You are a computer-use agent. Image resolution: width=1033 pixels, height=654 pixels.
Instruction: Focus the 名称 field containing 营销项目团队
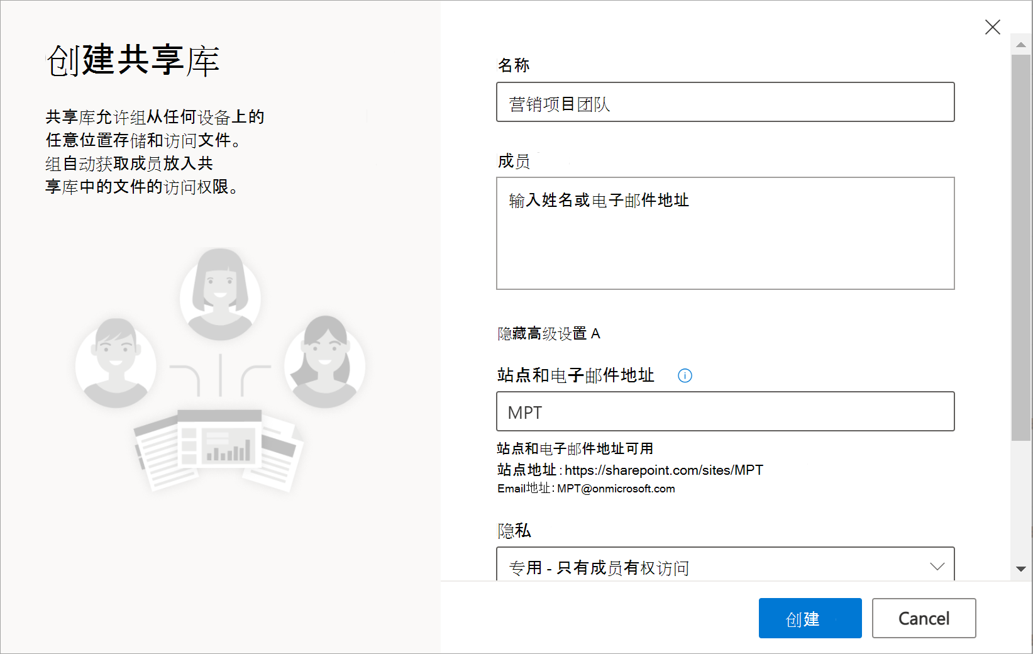click(x=725, y=102)
